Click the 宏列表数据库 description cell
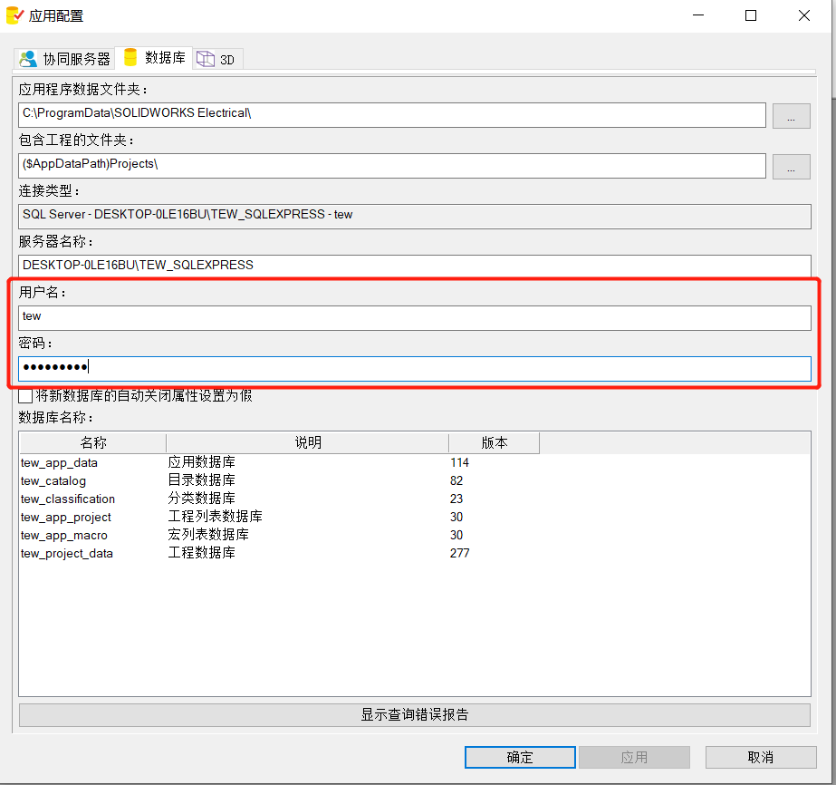This screenshot has height=785, width=836. [208, 535]
